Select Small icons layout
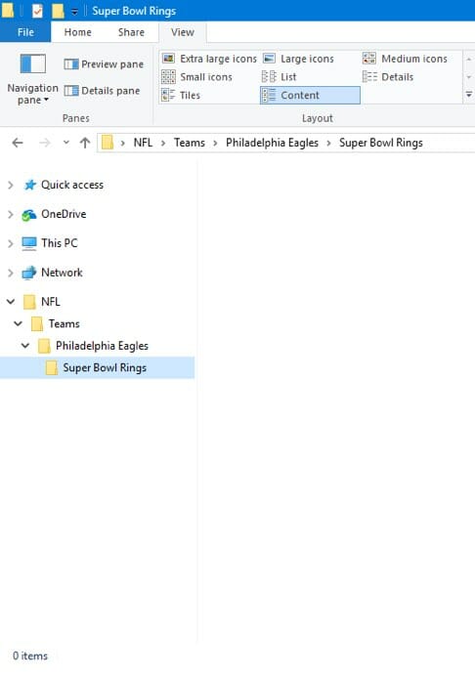 pyautogui.click(x=196, y=77)
